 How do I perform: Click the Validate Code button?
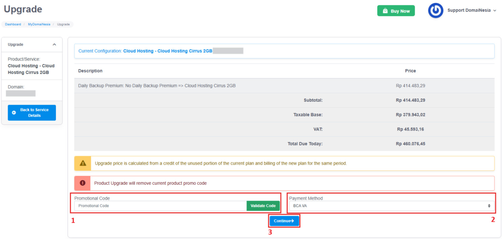click(x=263, y=206)
